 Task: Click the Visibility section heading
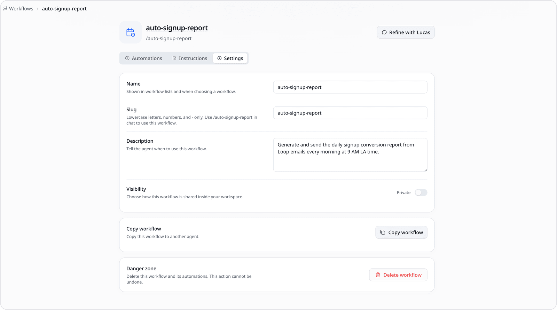136,189
